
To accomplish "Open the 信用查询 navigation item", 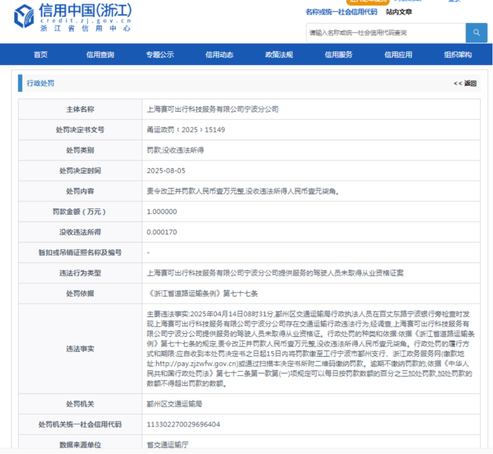I will point(100,55).
